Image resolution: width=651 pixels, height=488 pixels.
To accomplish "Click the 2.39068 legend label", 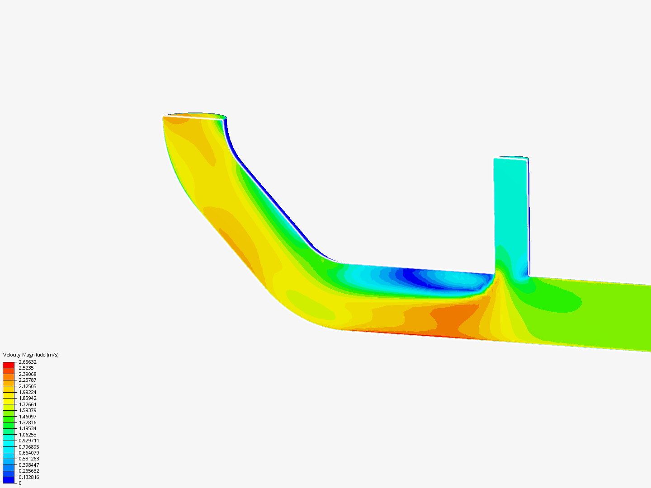I will (x=28, y=374).
